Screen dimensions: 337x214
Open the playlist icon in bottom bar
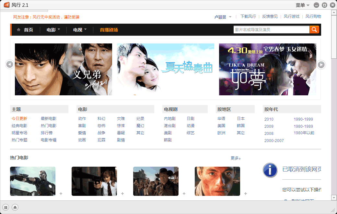6,207
